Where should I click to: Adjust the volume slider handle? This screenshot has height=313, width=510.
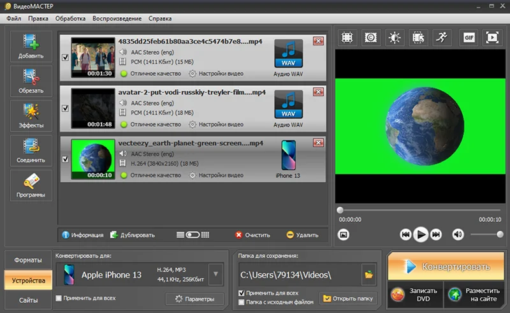500,234
